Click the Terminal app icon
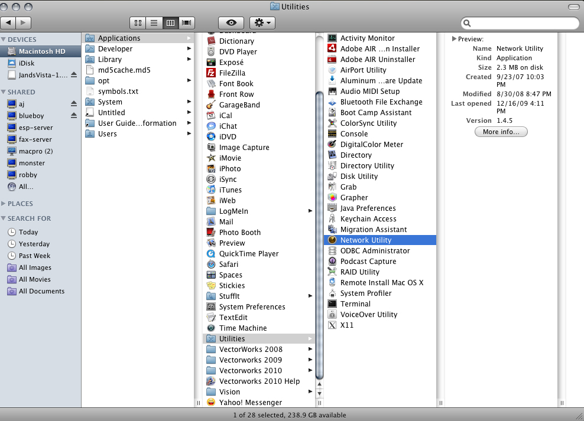584x421 pixels. 332,304
